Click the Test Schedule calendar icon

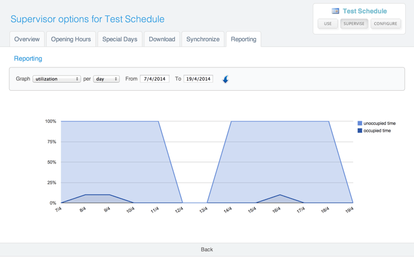coord(335,11)
